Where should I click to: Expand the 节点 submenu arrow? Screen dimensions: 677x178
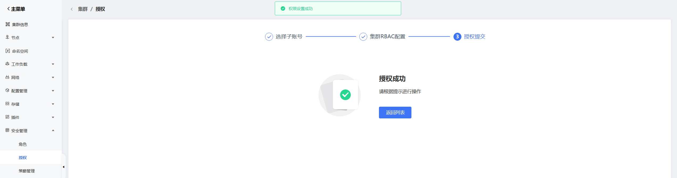[53, 38]
